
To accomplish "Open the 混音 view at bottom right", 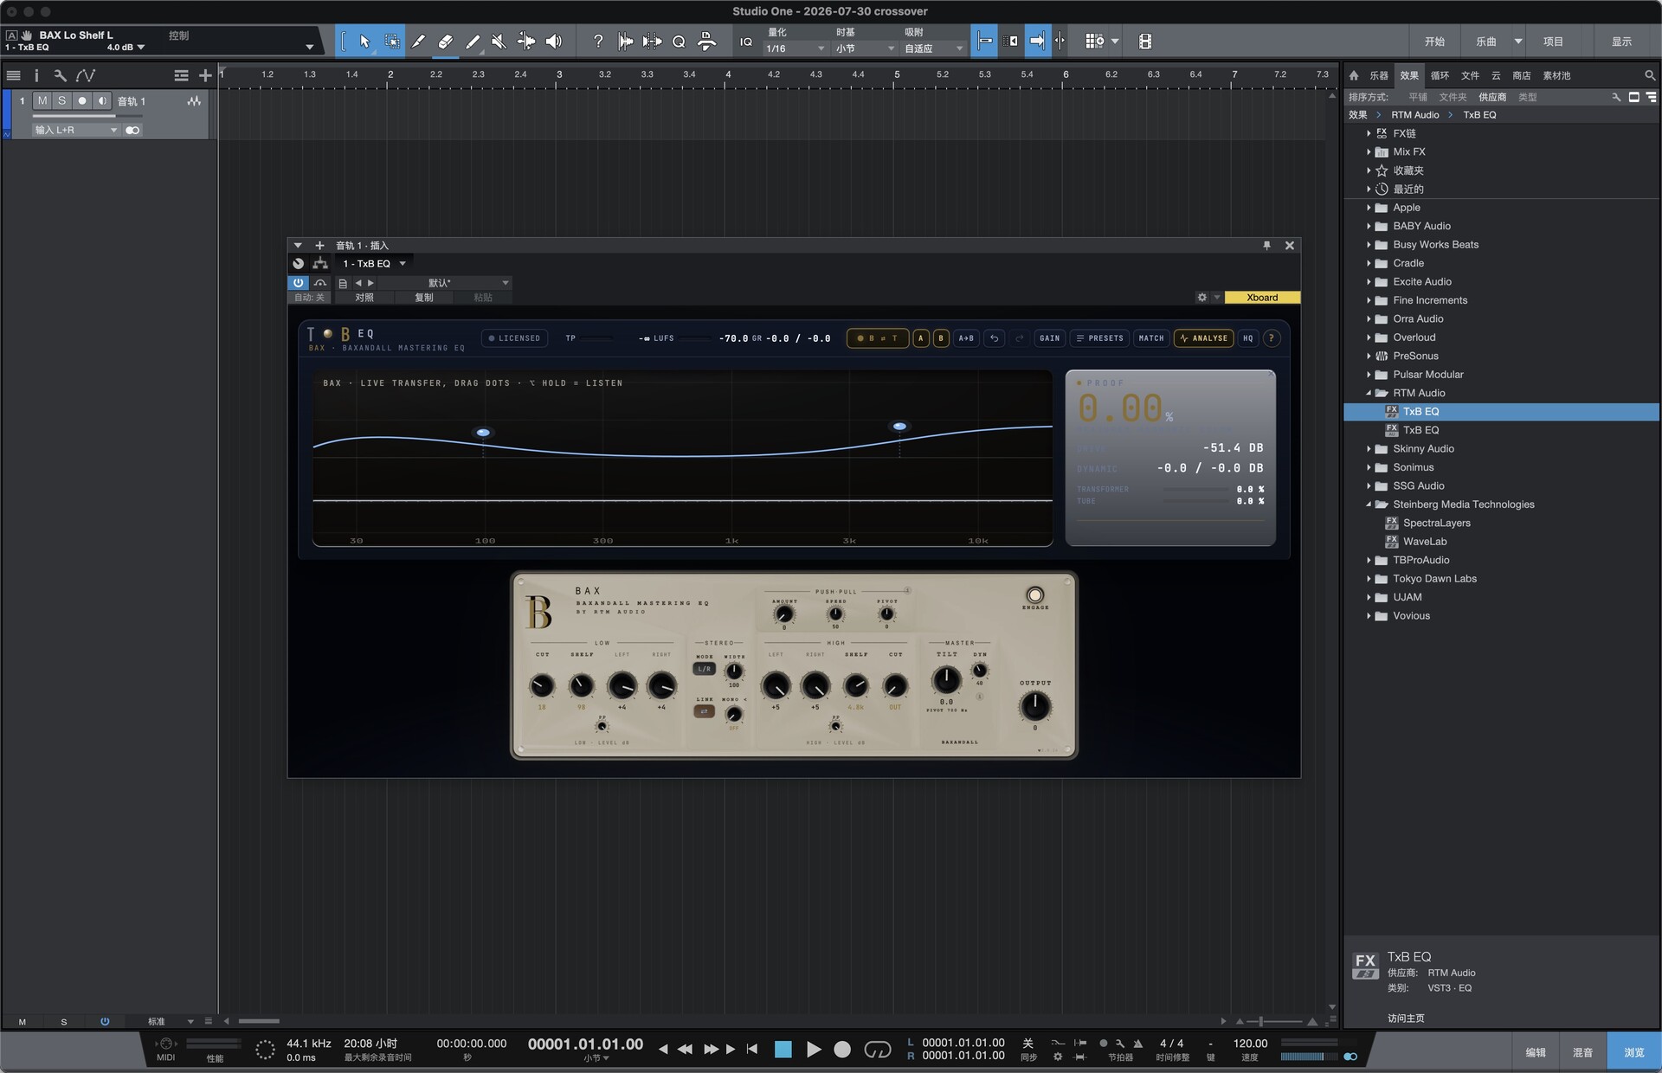I will (x=1582, y=1052).
